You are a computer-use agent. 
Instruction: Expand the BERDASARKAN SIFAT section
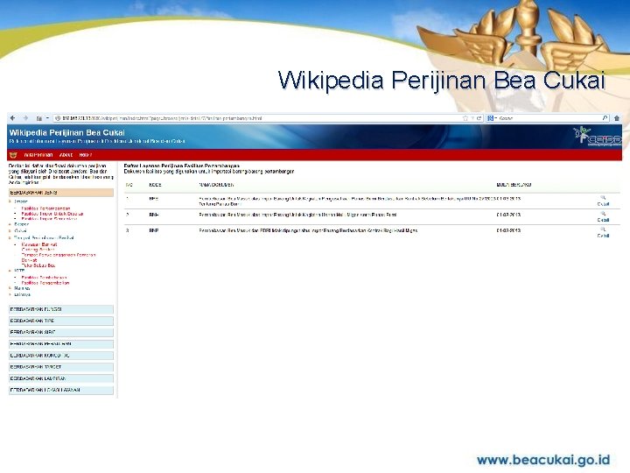point(61,332)
